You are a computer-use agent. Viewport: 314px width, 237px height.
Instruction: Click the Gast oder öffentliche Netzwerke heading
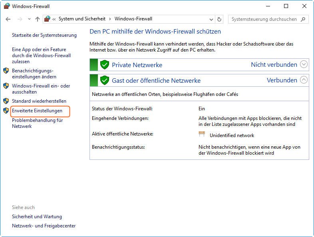click(x=156, y=81)
